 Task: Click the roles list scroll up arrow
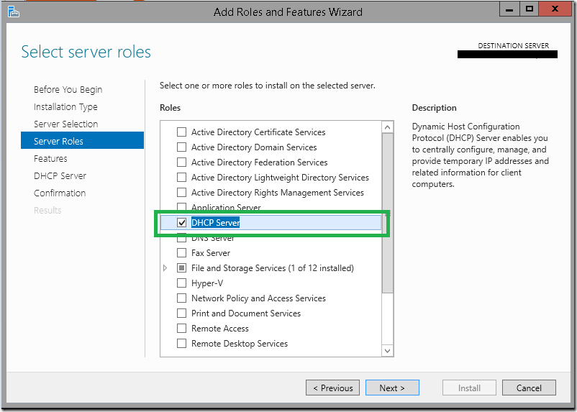pos(388,127)
